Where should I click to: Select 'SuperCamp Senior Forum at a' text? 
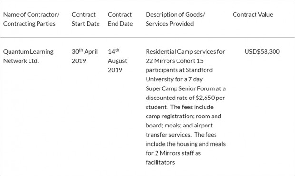[186, 88]
